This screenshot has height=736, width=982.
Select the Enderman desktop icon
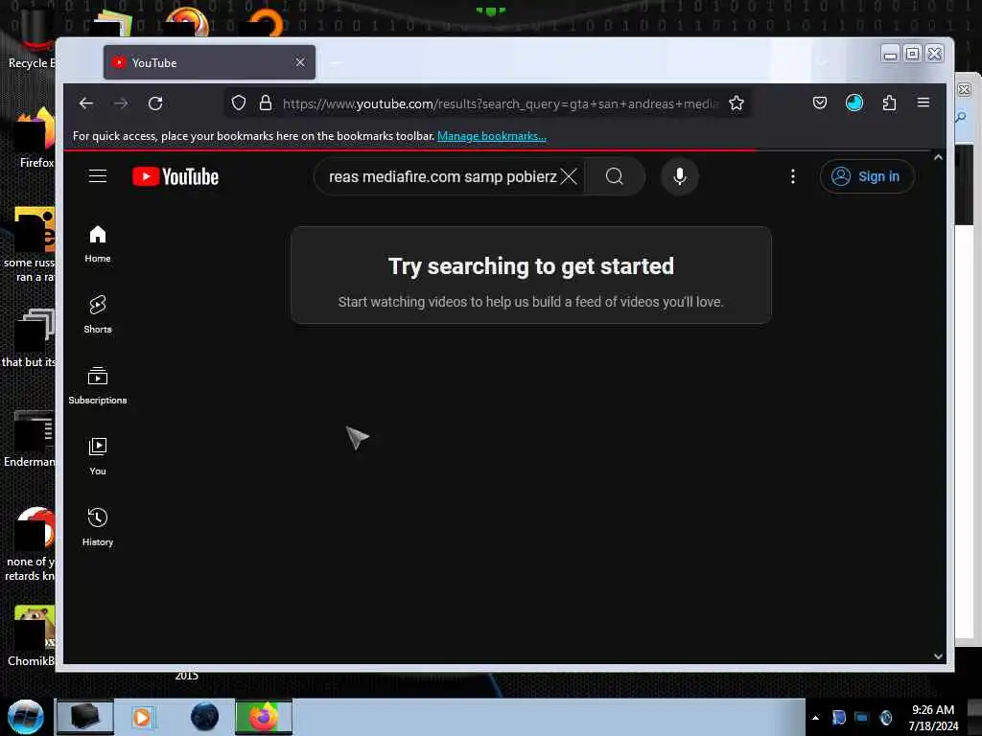point(30,439)
